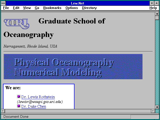Click the vertical scrollbar down arrow

(157, 107)
